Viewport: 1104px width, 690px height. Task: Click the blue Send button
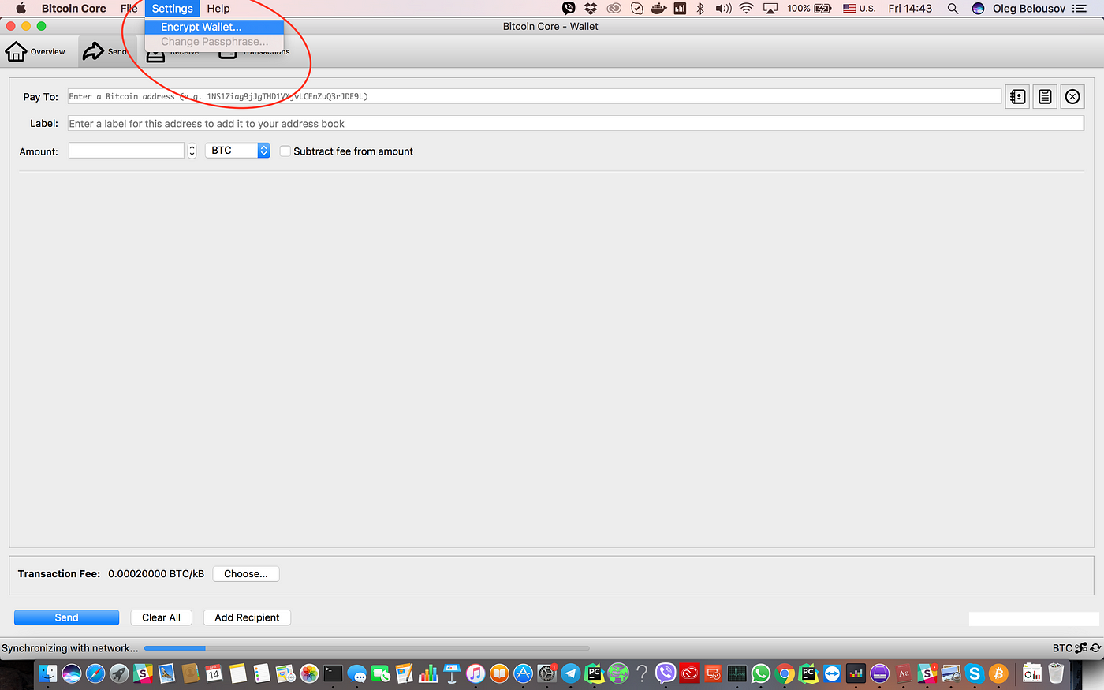click(x=66, y=617)
